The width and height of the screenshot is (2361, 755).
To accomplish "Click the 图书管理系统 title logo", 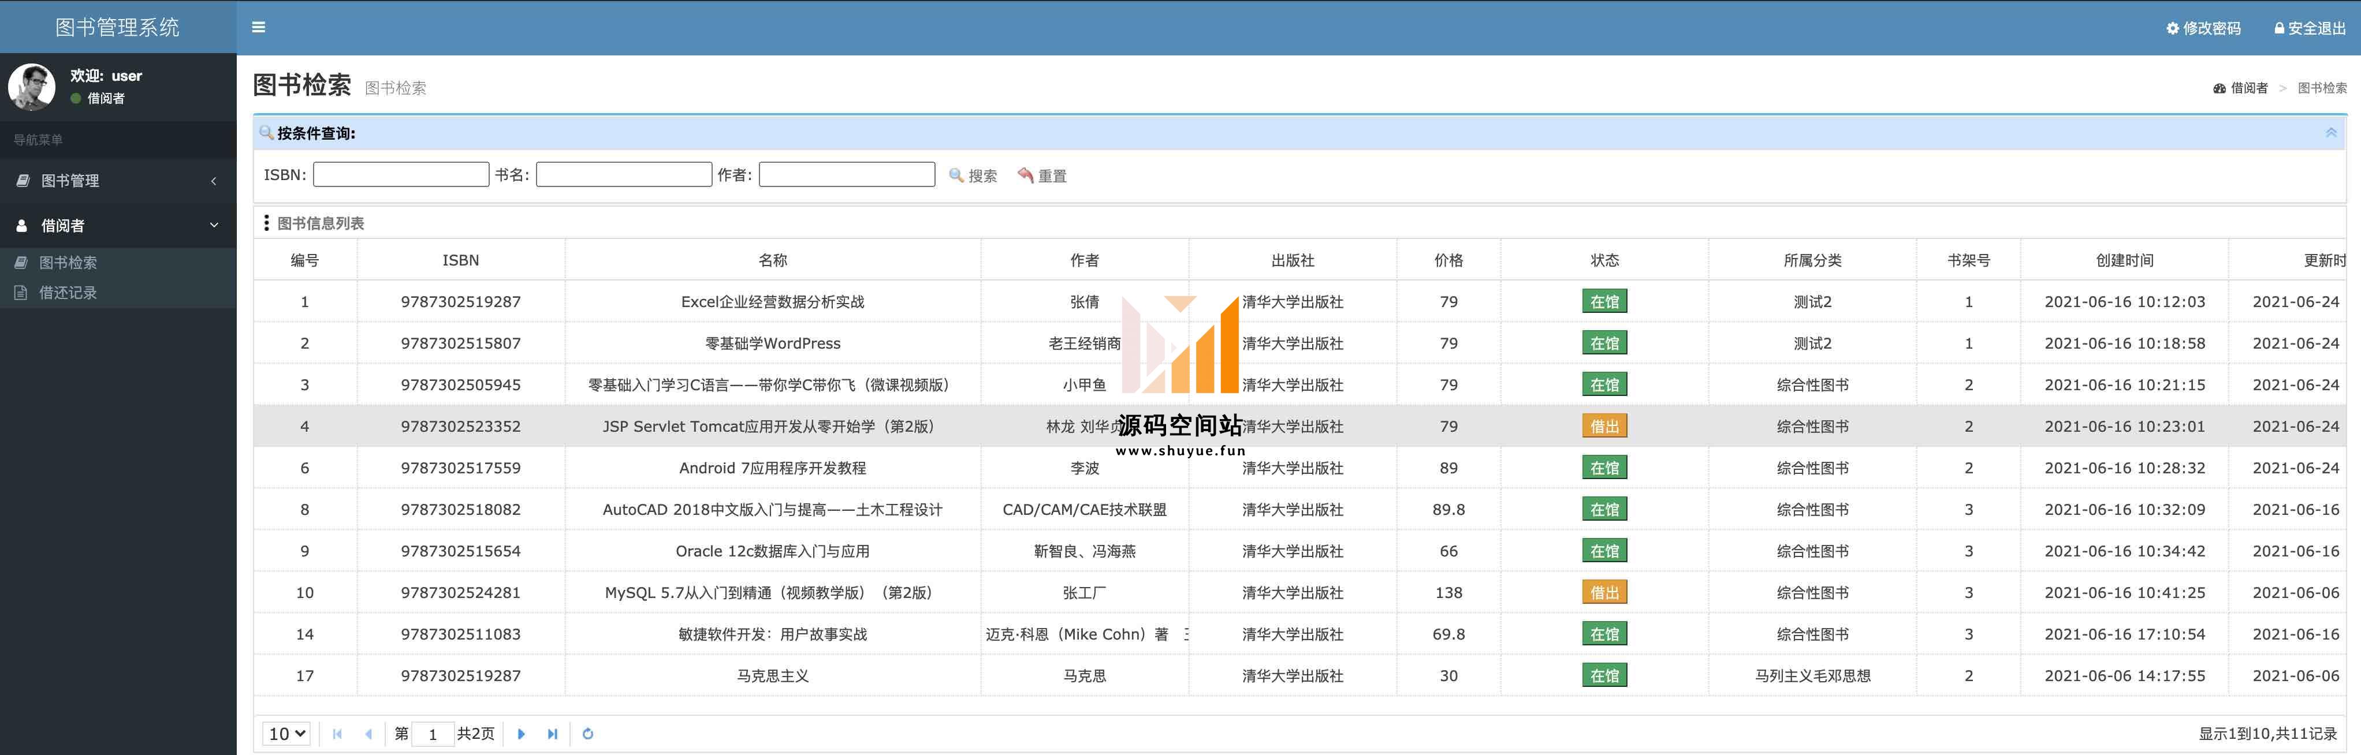I will [x=117, y=28].
